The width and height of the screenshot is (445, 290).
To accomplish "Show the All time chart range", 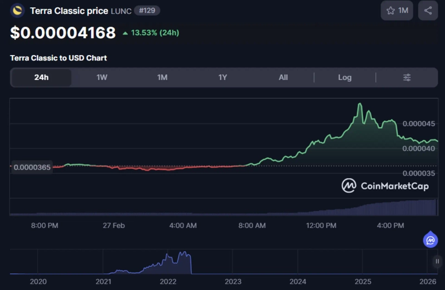I will coord(283,78).
